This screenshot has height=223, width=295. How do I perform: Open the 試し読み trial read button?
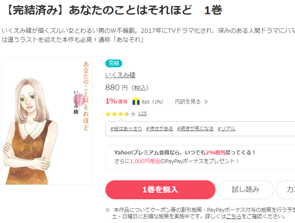coord(245,190)
